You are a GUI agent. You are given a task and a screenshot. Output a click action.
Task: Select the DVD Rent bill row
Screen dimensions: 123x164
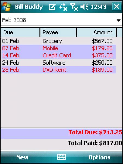(59, 70)
